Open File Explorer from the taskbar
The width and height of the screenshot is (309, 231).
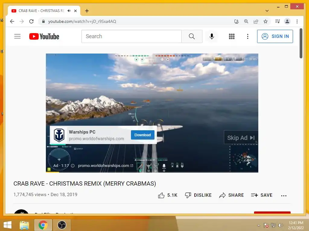coord(24,225)
